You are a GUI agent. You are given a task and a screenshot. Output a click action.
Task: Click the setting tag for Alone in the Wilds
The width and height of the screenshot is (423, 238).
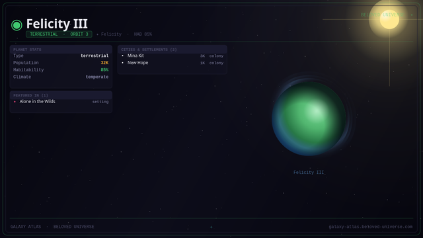pyautogui.click(x=100, y=102)
